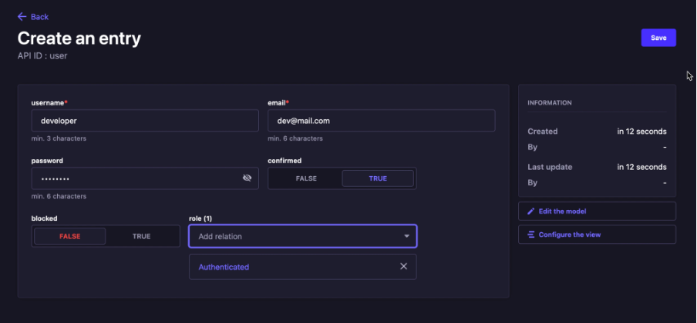Focus the email input field

381,121
